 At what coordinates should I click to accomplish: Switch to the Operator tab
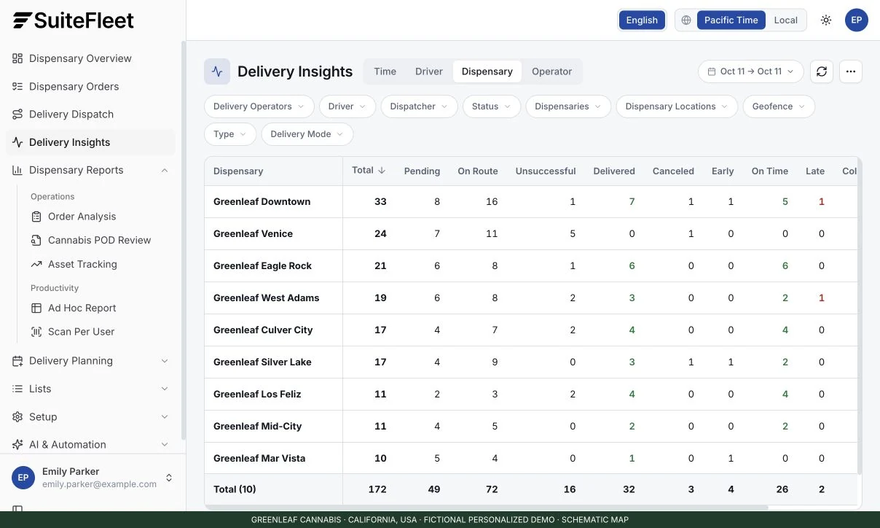pos(552,71)
